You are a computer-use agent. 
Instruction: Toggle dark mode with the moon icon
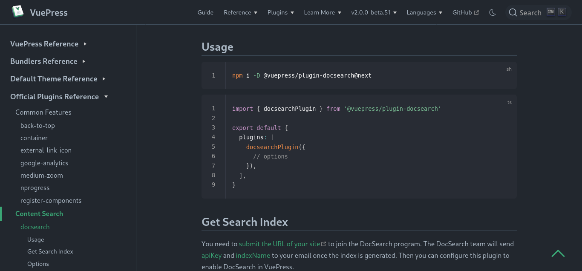(x=492, y=12)
